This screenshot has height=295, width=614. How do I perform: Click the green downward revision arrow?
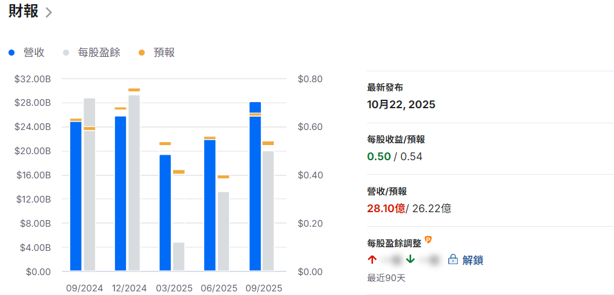410,260
